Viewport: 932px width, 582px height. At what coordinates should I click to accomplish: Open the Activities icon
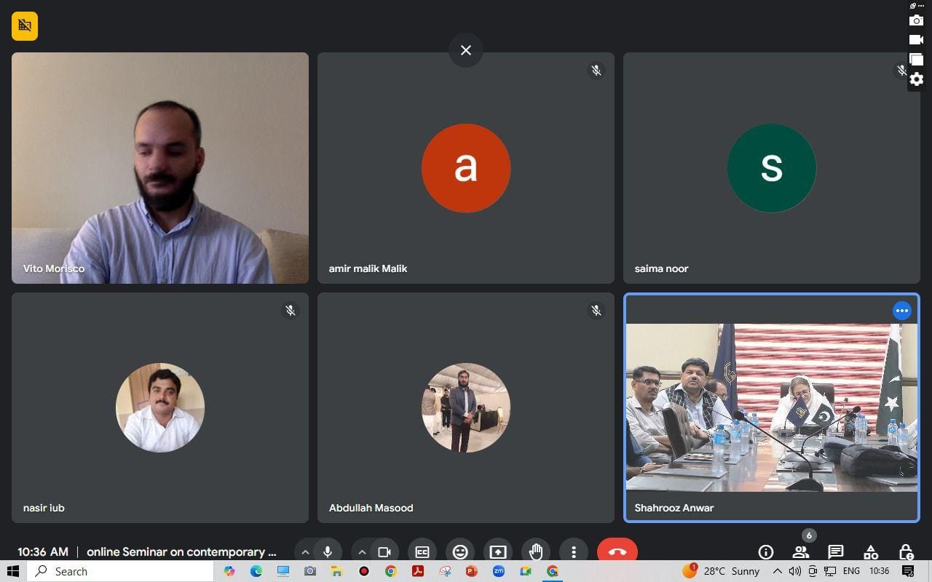[x=870, y=552]
